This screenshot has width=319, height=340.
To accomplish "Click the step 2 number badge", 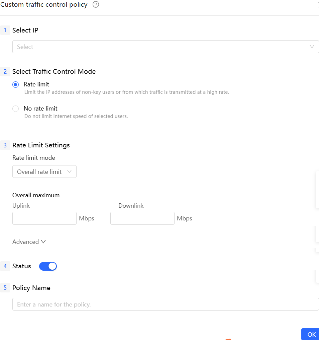I will [x=5, y=72].
